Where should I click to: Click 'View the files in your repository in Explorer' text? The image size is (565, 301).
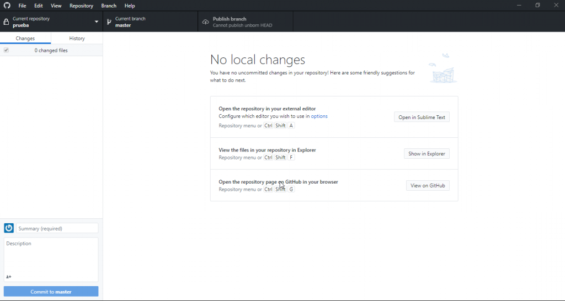pos(267,150)
